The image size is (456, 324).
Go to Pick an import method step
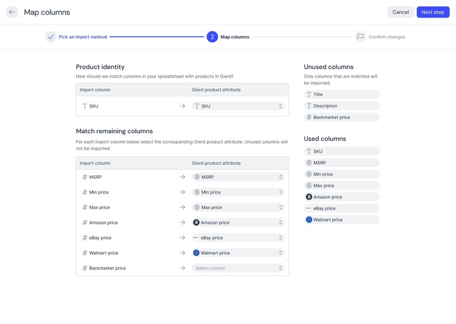click(83, 37)
